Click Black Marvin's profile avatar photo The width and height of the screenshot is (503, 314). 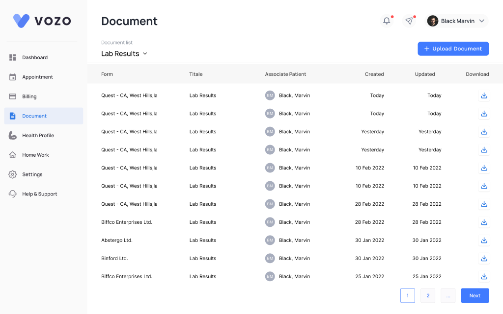(432, 21)
